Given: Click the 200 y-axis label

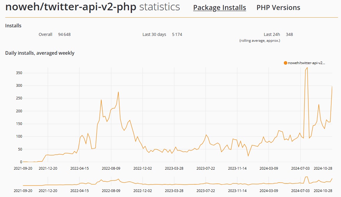Looking at the screenshot, I should click(19, 111).
